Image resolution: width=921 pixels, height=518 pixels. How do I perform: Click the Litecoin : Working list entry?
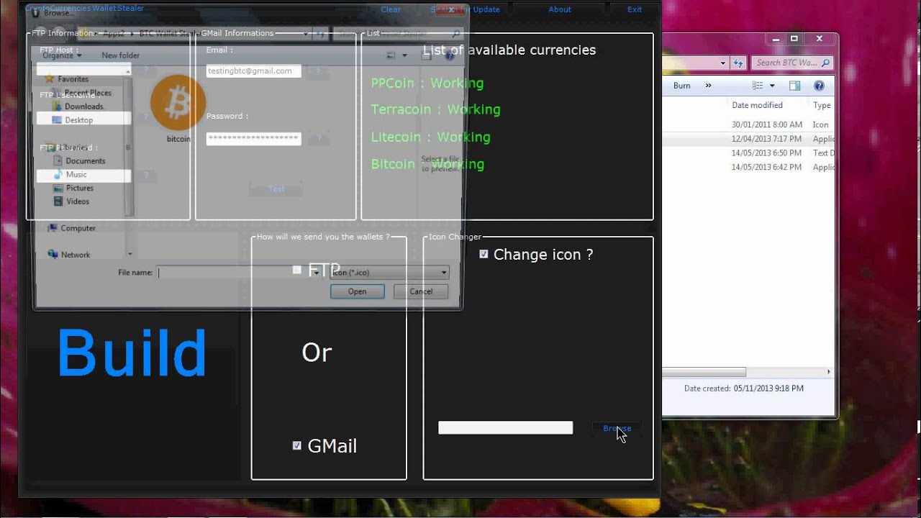[430, 137]
